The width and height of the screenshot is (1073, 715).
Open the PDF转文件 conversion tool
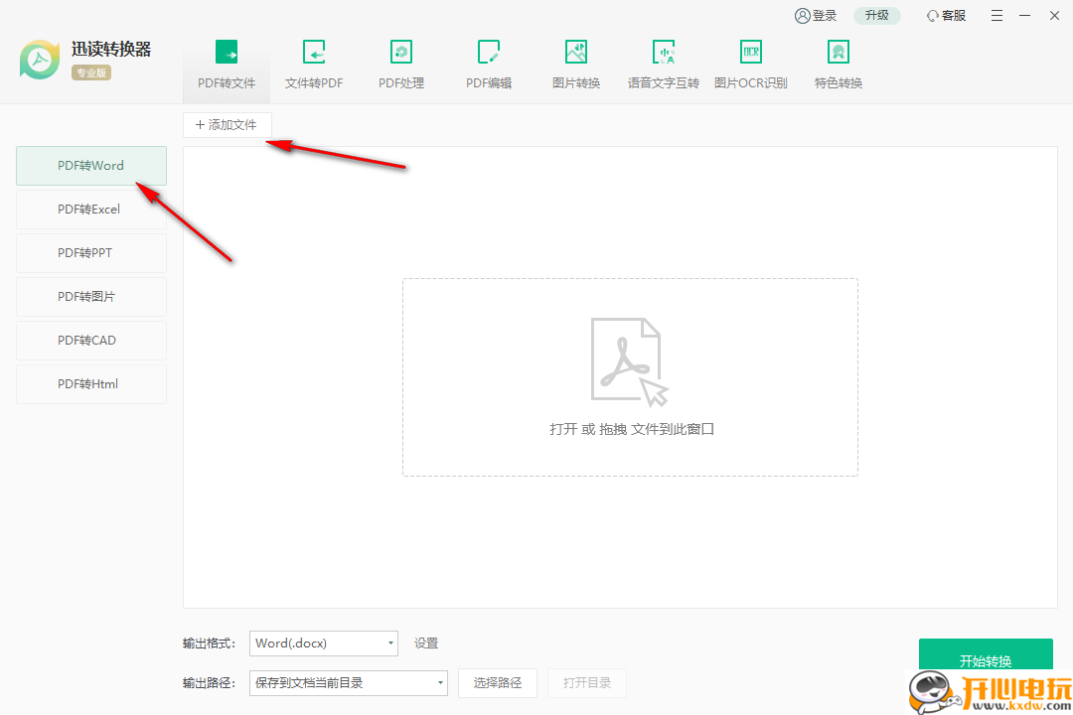click(x=226, y=63)
